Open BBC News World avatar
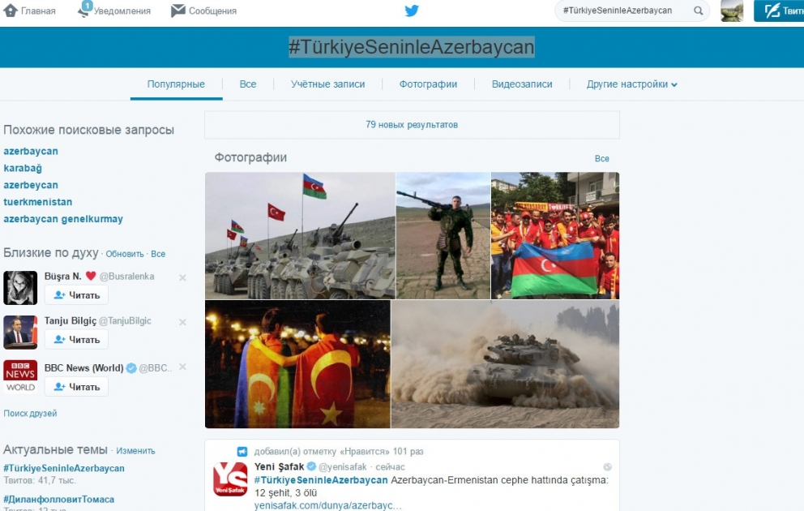804x511 pixels. pos(20,376)
